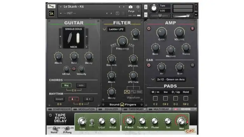Open the instrument info icon

point(138,7)
